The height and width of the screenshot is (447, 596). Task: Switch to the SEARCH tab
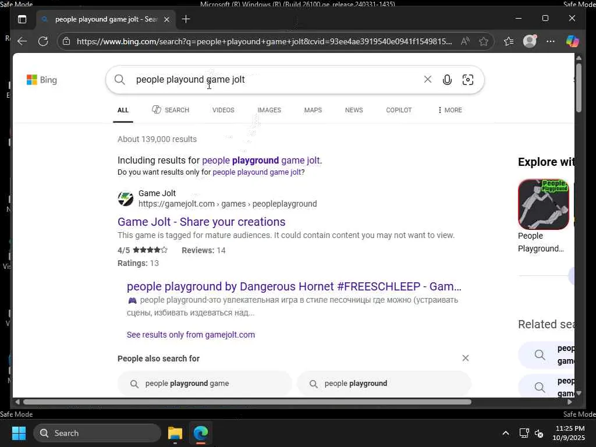171,110
